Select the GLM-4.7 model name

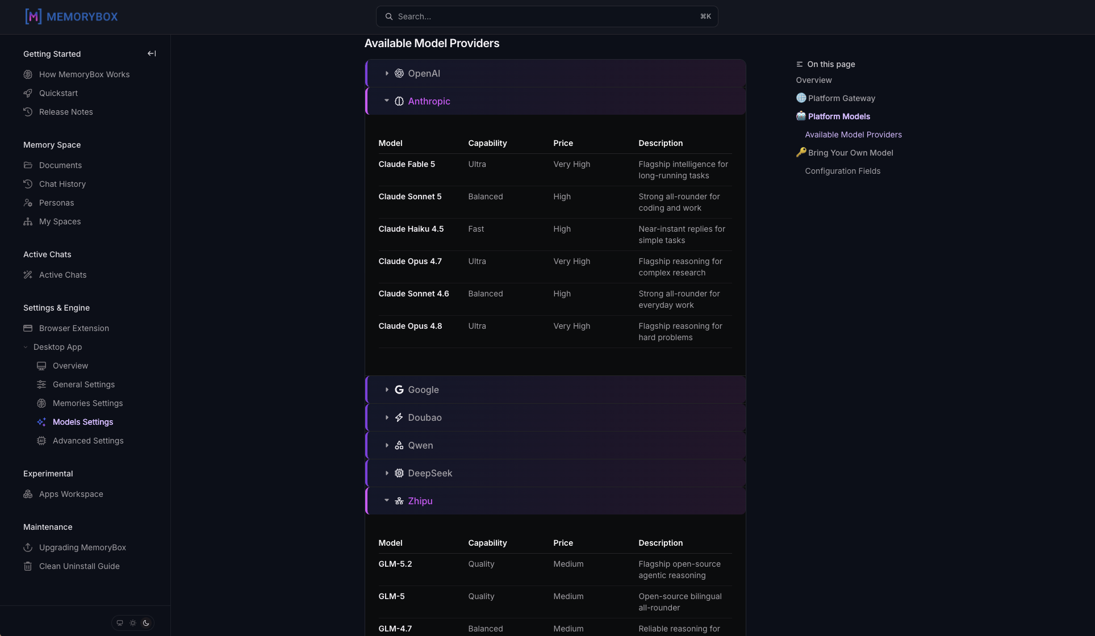click(x=395, y=629)
